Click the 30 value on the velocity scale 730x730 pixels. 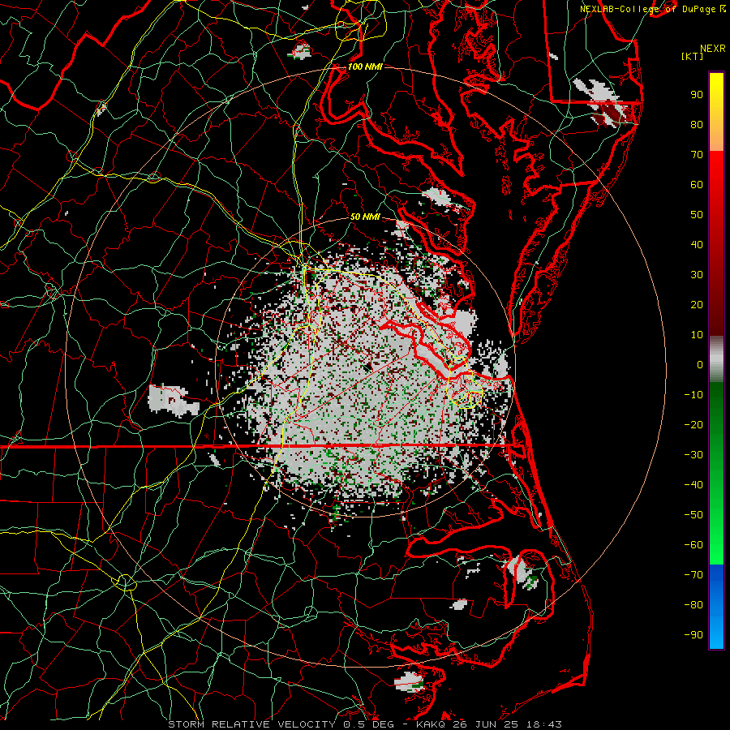pyautogui.click(x=697, y=275)
